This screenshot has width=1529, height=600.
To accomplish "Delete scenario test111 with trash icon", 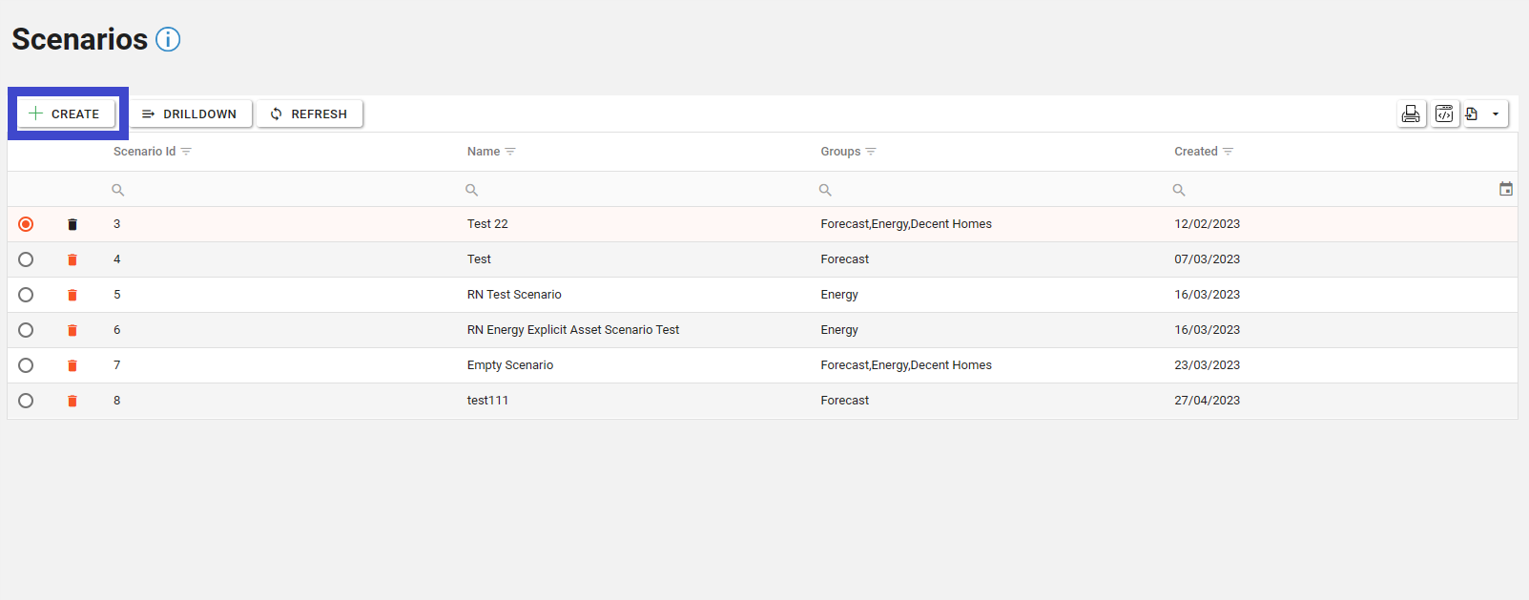I will point(72,401).
